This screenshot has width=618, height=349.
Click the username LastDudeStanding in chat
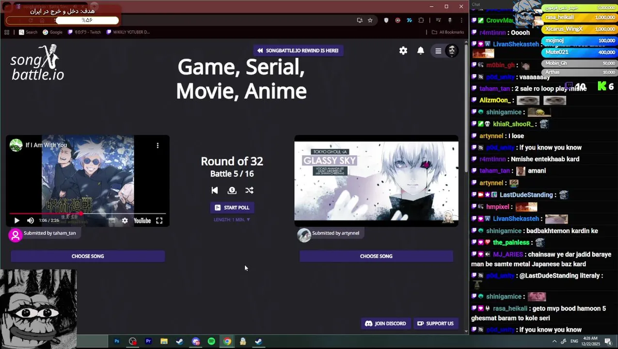(526, 195)
